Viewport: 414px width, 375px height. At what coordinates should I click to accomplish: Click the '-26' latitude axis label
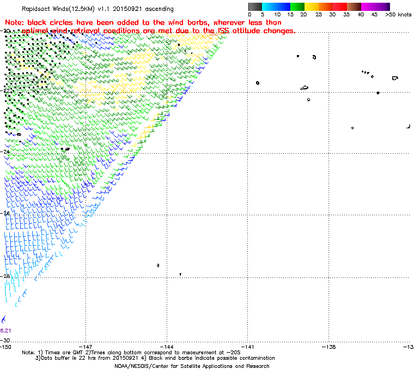click(x=5, y=213)
